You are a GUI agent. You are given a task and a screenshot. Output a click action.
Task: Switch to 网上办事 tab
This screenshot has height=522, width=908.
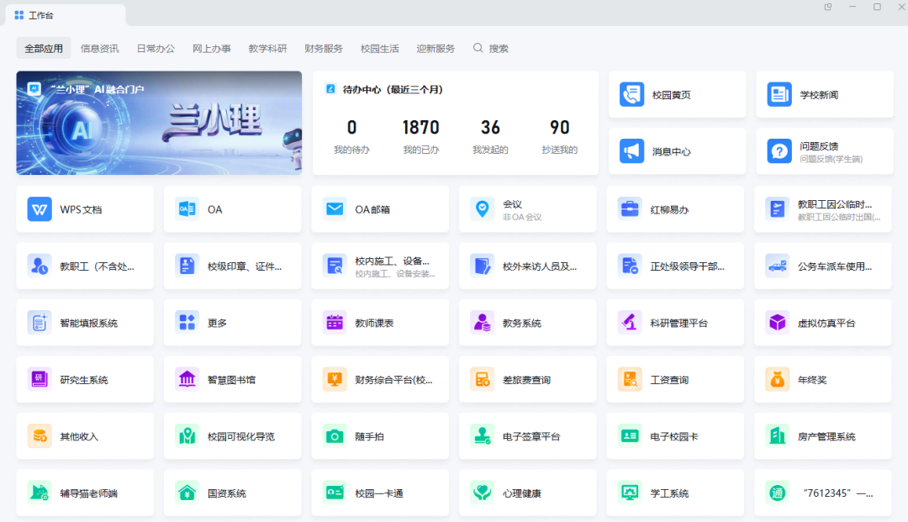212,48
